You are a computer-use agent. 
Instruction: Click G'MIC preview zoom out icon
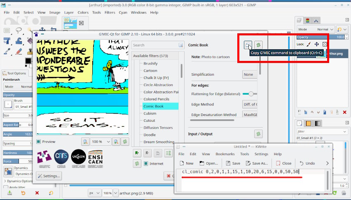(x=85, y=142)
